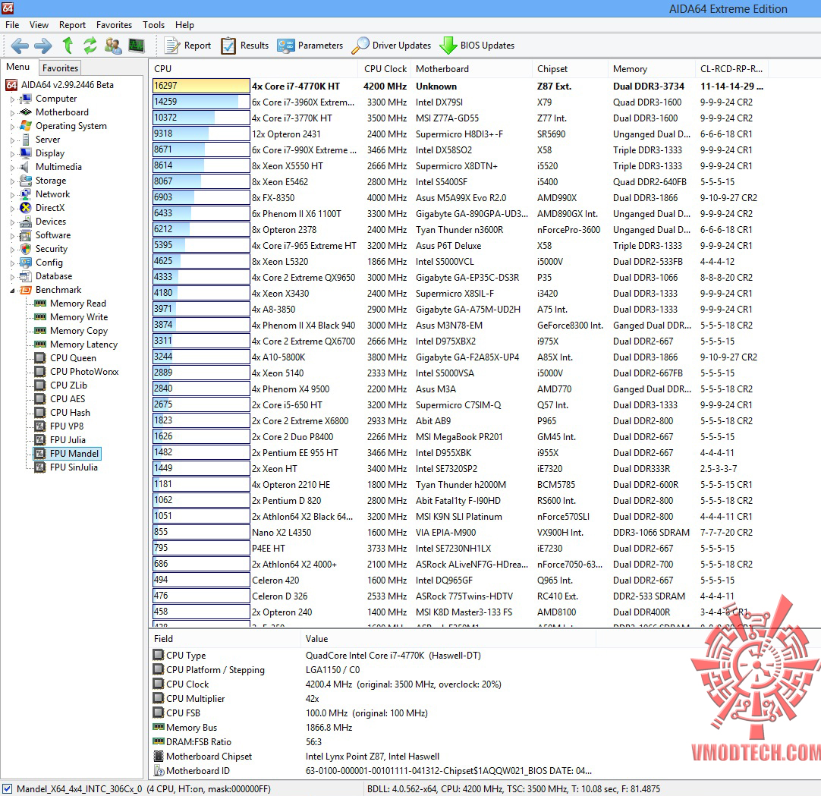This screenshot has width=821, height=796.
Task: Open BIOS Updates
Action: coord(477,46)
